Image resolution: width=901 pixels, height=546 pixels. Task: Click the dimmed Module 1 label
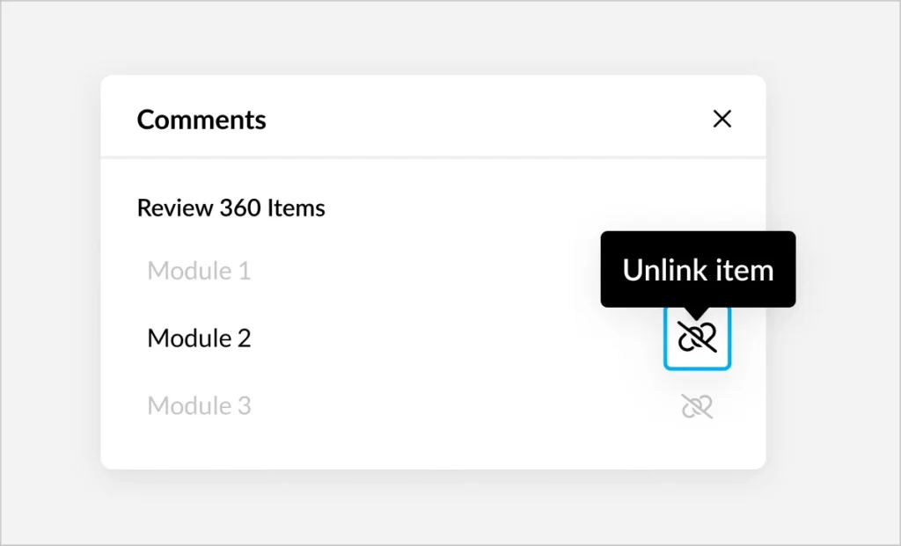coord(199,271)
